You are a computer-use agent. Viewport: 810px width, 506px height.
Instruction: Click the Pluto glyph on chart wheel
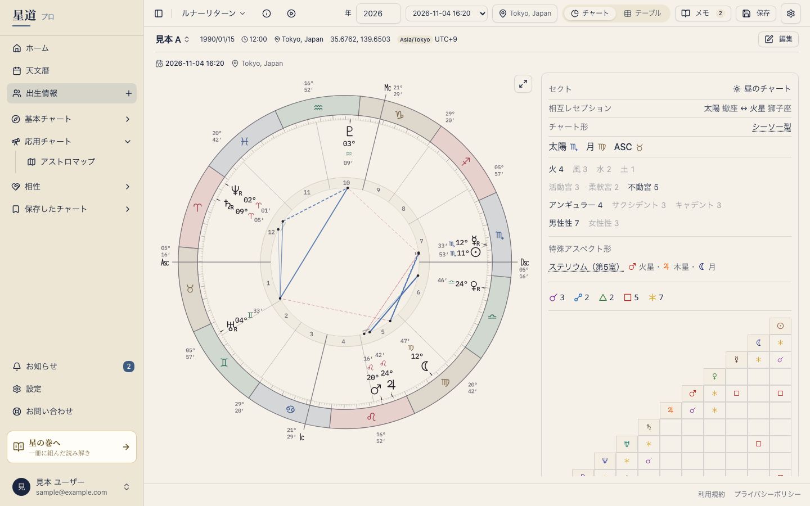[349, 132]
